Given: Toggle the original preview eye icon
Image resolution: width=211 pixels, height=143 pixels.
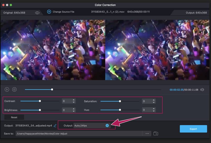Looking at the screenshot, I should (37, 12).
